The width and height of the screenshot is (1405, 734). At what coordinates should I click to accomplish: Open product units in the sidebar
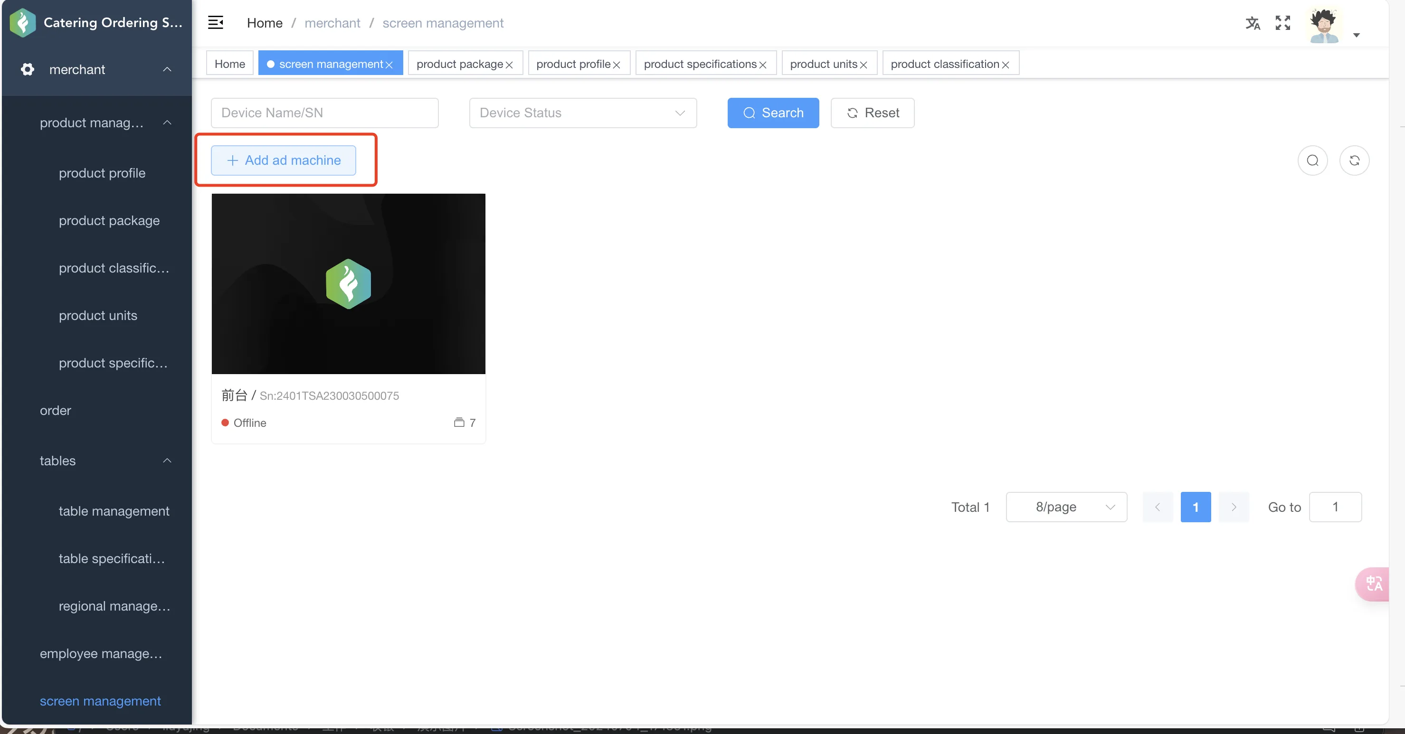tap(98, 315)
